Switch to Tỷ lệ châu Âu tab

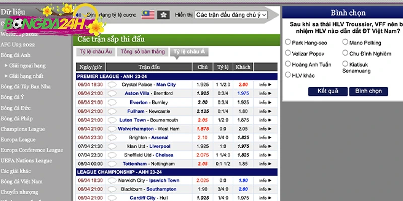(96, 52)
